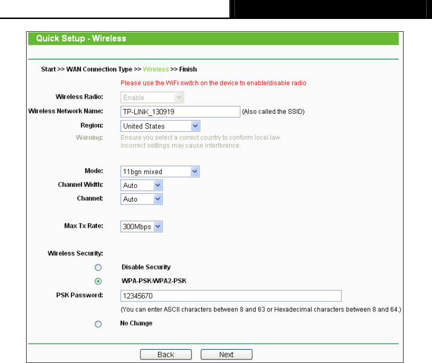Screen dimensions: 432x363
Task: Expand the Mode dropdown showing 11bgn mixed
Action: pyautogui.click(x=160, y=172)
